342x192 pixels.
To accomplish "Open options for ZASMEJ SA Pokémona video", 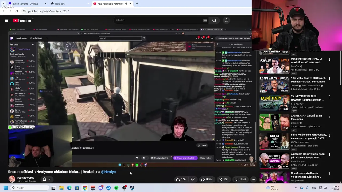I will click(x=329, y=116).
